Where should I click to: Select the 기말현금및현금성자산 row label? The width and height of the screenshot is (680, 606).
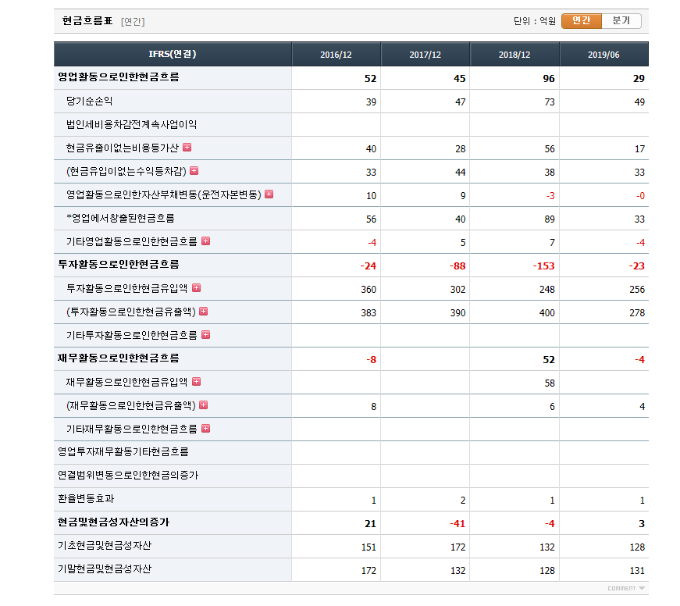105,569
